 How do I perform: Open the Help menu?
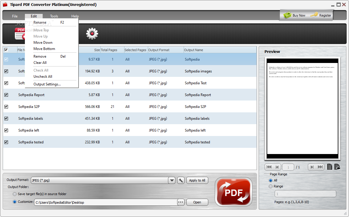[75, 16]
